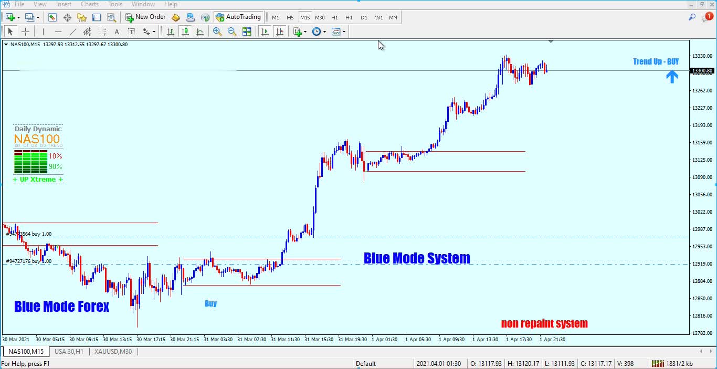Viewport: 717px width, 369px height.
Task: Toggle chart auto scroll
Action: (265, 31)
